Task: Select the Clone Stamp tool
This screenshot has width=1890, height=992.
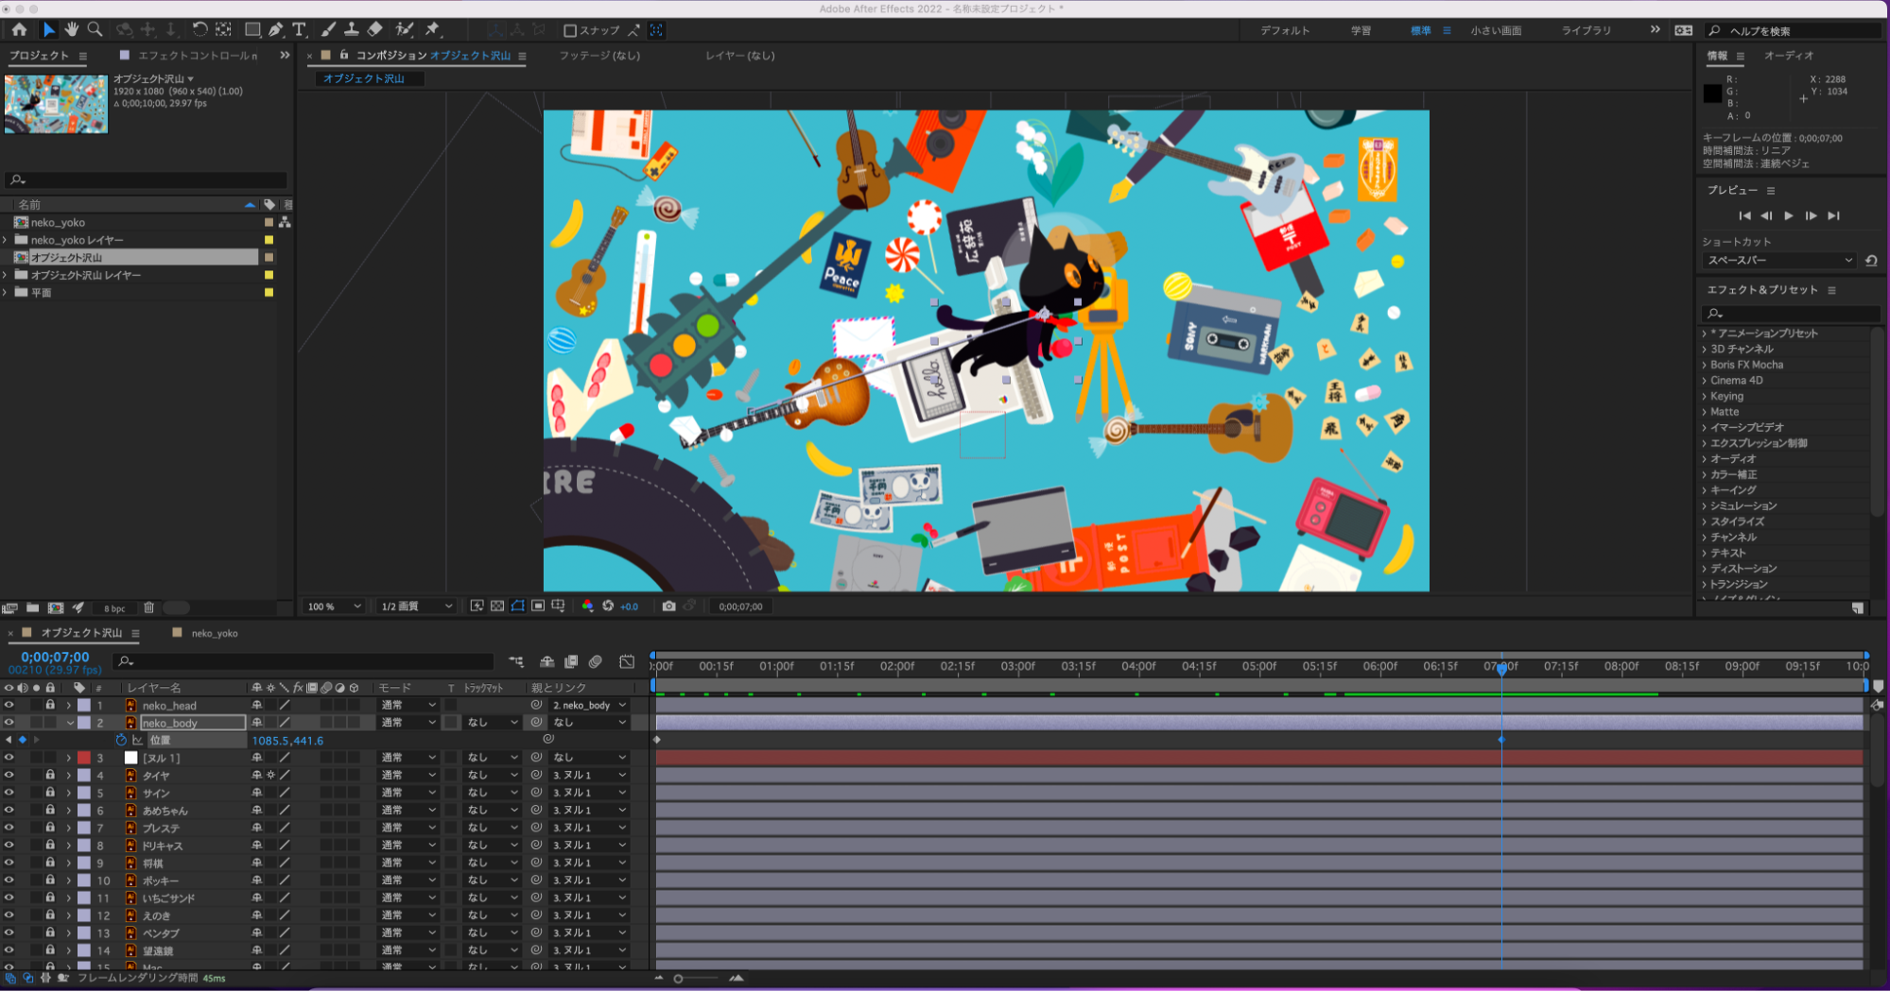Action: pyautogui.click(x=351, y=30)
